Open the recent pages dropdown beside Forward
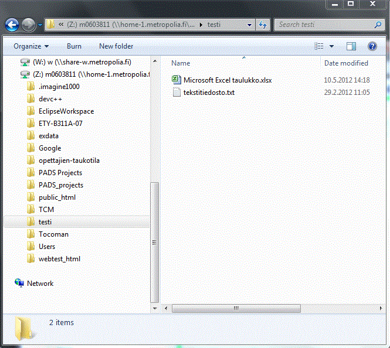Viewport: 390px width, 348px height. 40,25
